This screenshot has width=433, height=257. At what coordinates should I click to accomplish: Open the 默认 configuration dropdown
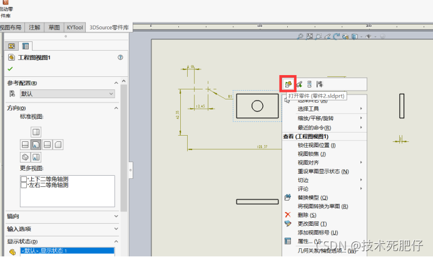(x=68, y=94)
